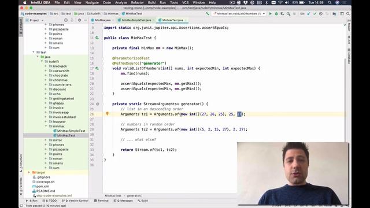This screenshot has height=208, width=370.
Task: Collapse the tudelft folder under test
Action: pyautogui.click(x=42, y=61)
